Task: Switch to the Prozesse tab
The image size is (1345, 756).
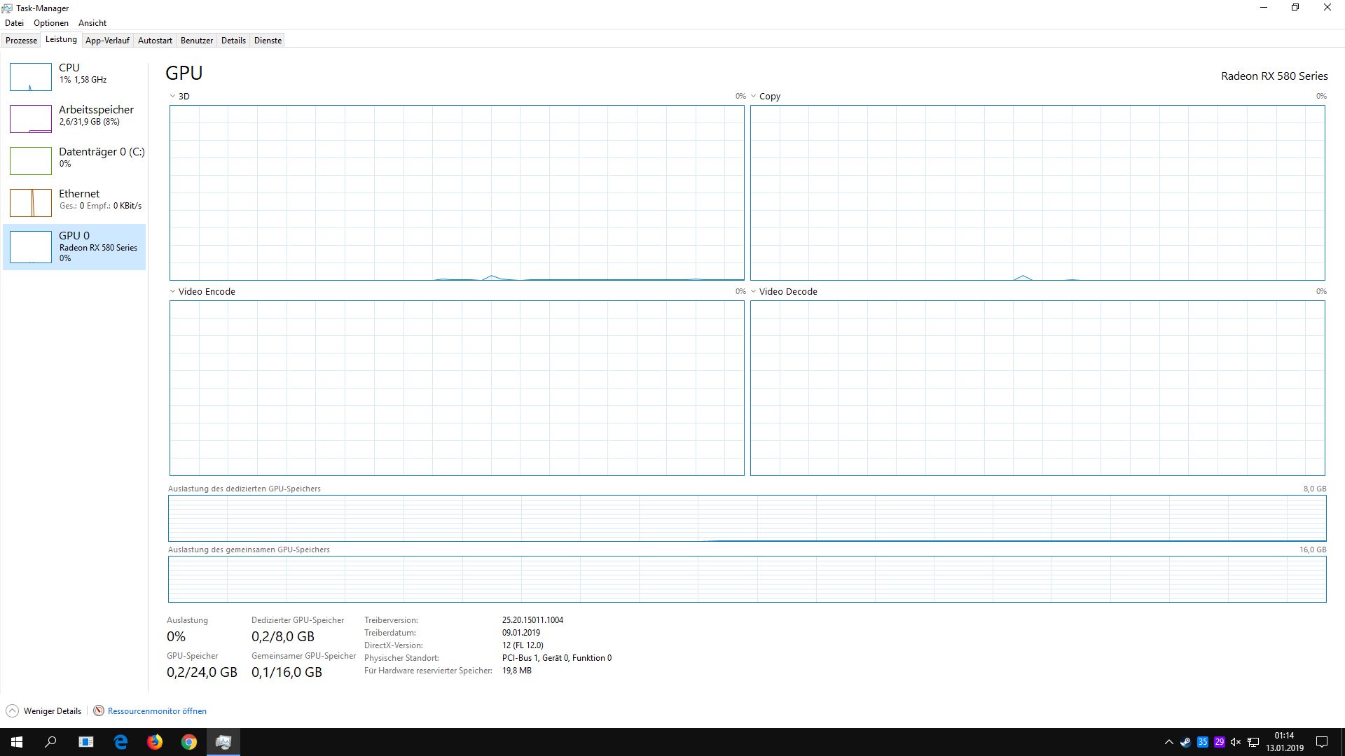Action: [x=21, y=41]
